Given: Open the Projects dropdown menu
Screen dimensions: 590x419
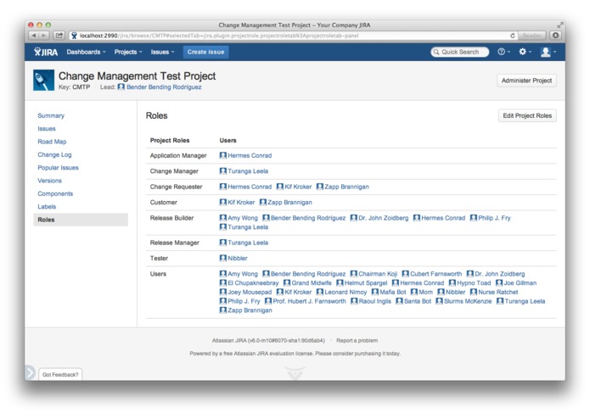Looking at the screenshot, I should (128, 52).
